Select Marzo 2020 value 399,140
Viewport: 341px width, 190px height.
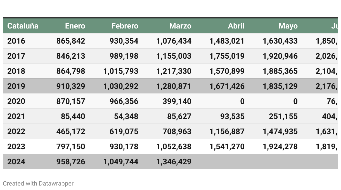tap(177, 101)
